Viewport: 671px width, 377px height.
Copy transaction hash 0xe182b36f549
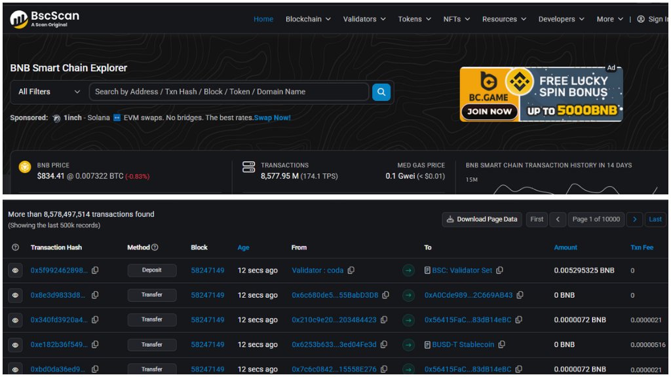pos(95,344)
